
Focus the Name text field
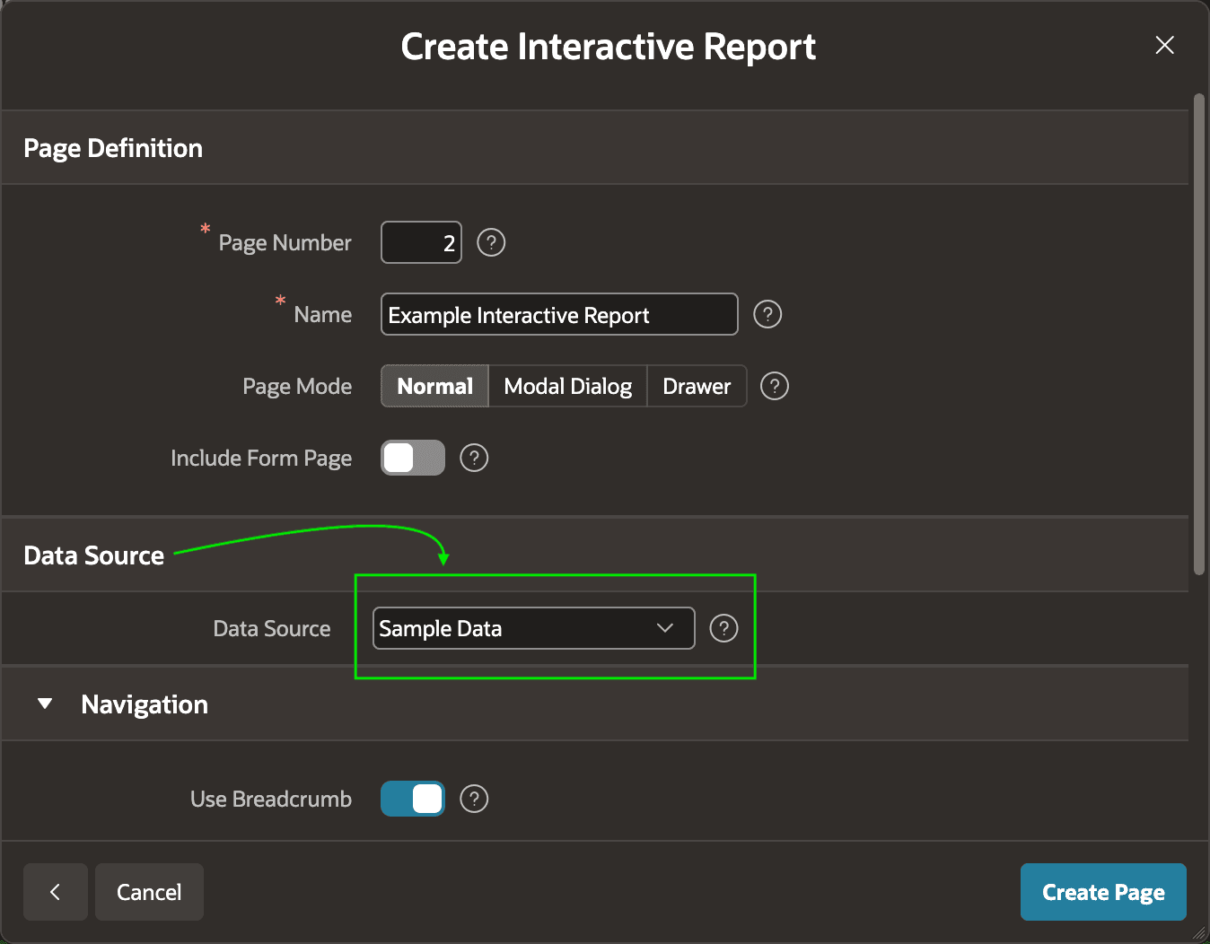559,314
